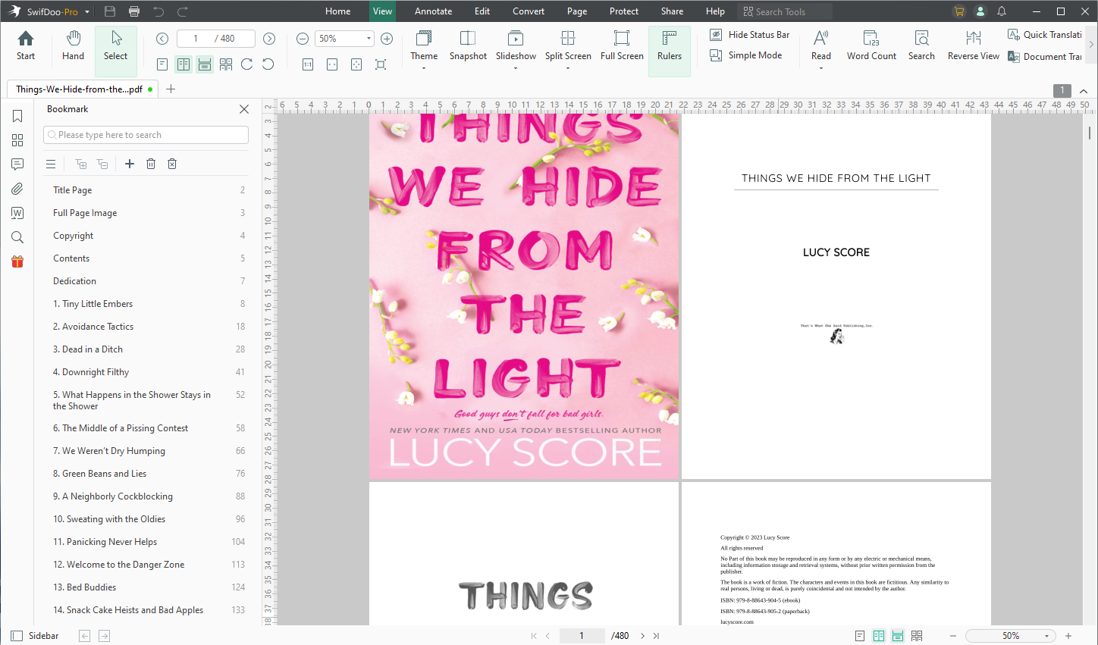Expand the Split Screen dropdown

pyautogui.click(x=568, y=69)
